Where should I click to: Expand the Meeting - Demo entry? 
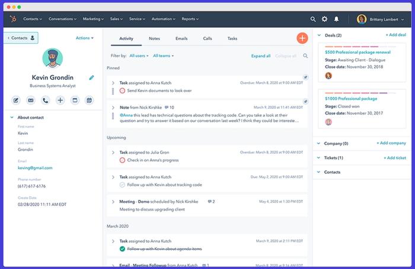click(113, 202)
